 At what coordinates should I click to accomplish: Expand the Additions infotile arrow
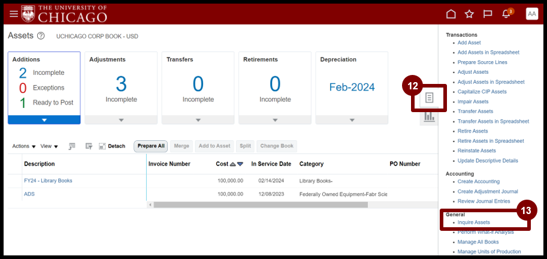click(44, 120)
